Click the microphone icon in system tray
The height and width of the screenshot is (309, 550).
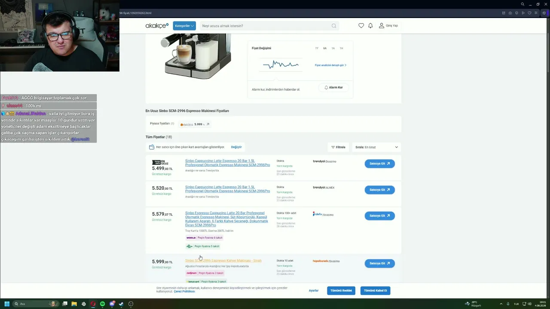point(508,304)
